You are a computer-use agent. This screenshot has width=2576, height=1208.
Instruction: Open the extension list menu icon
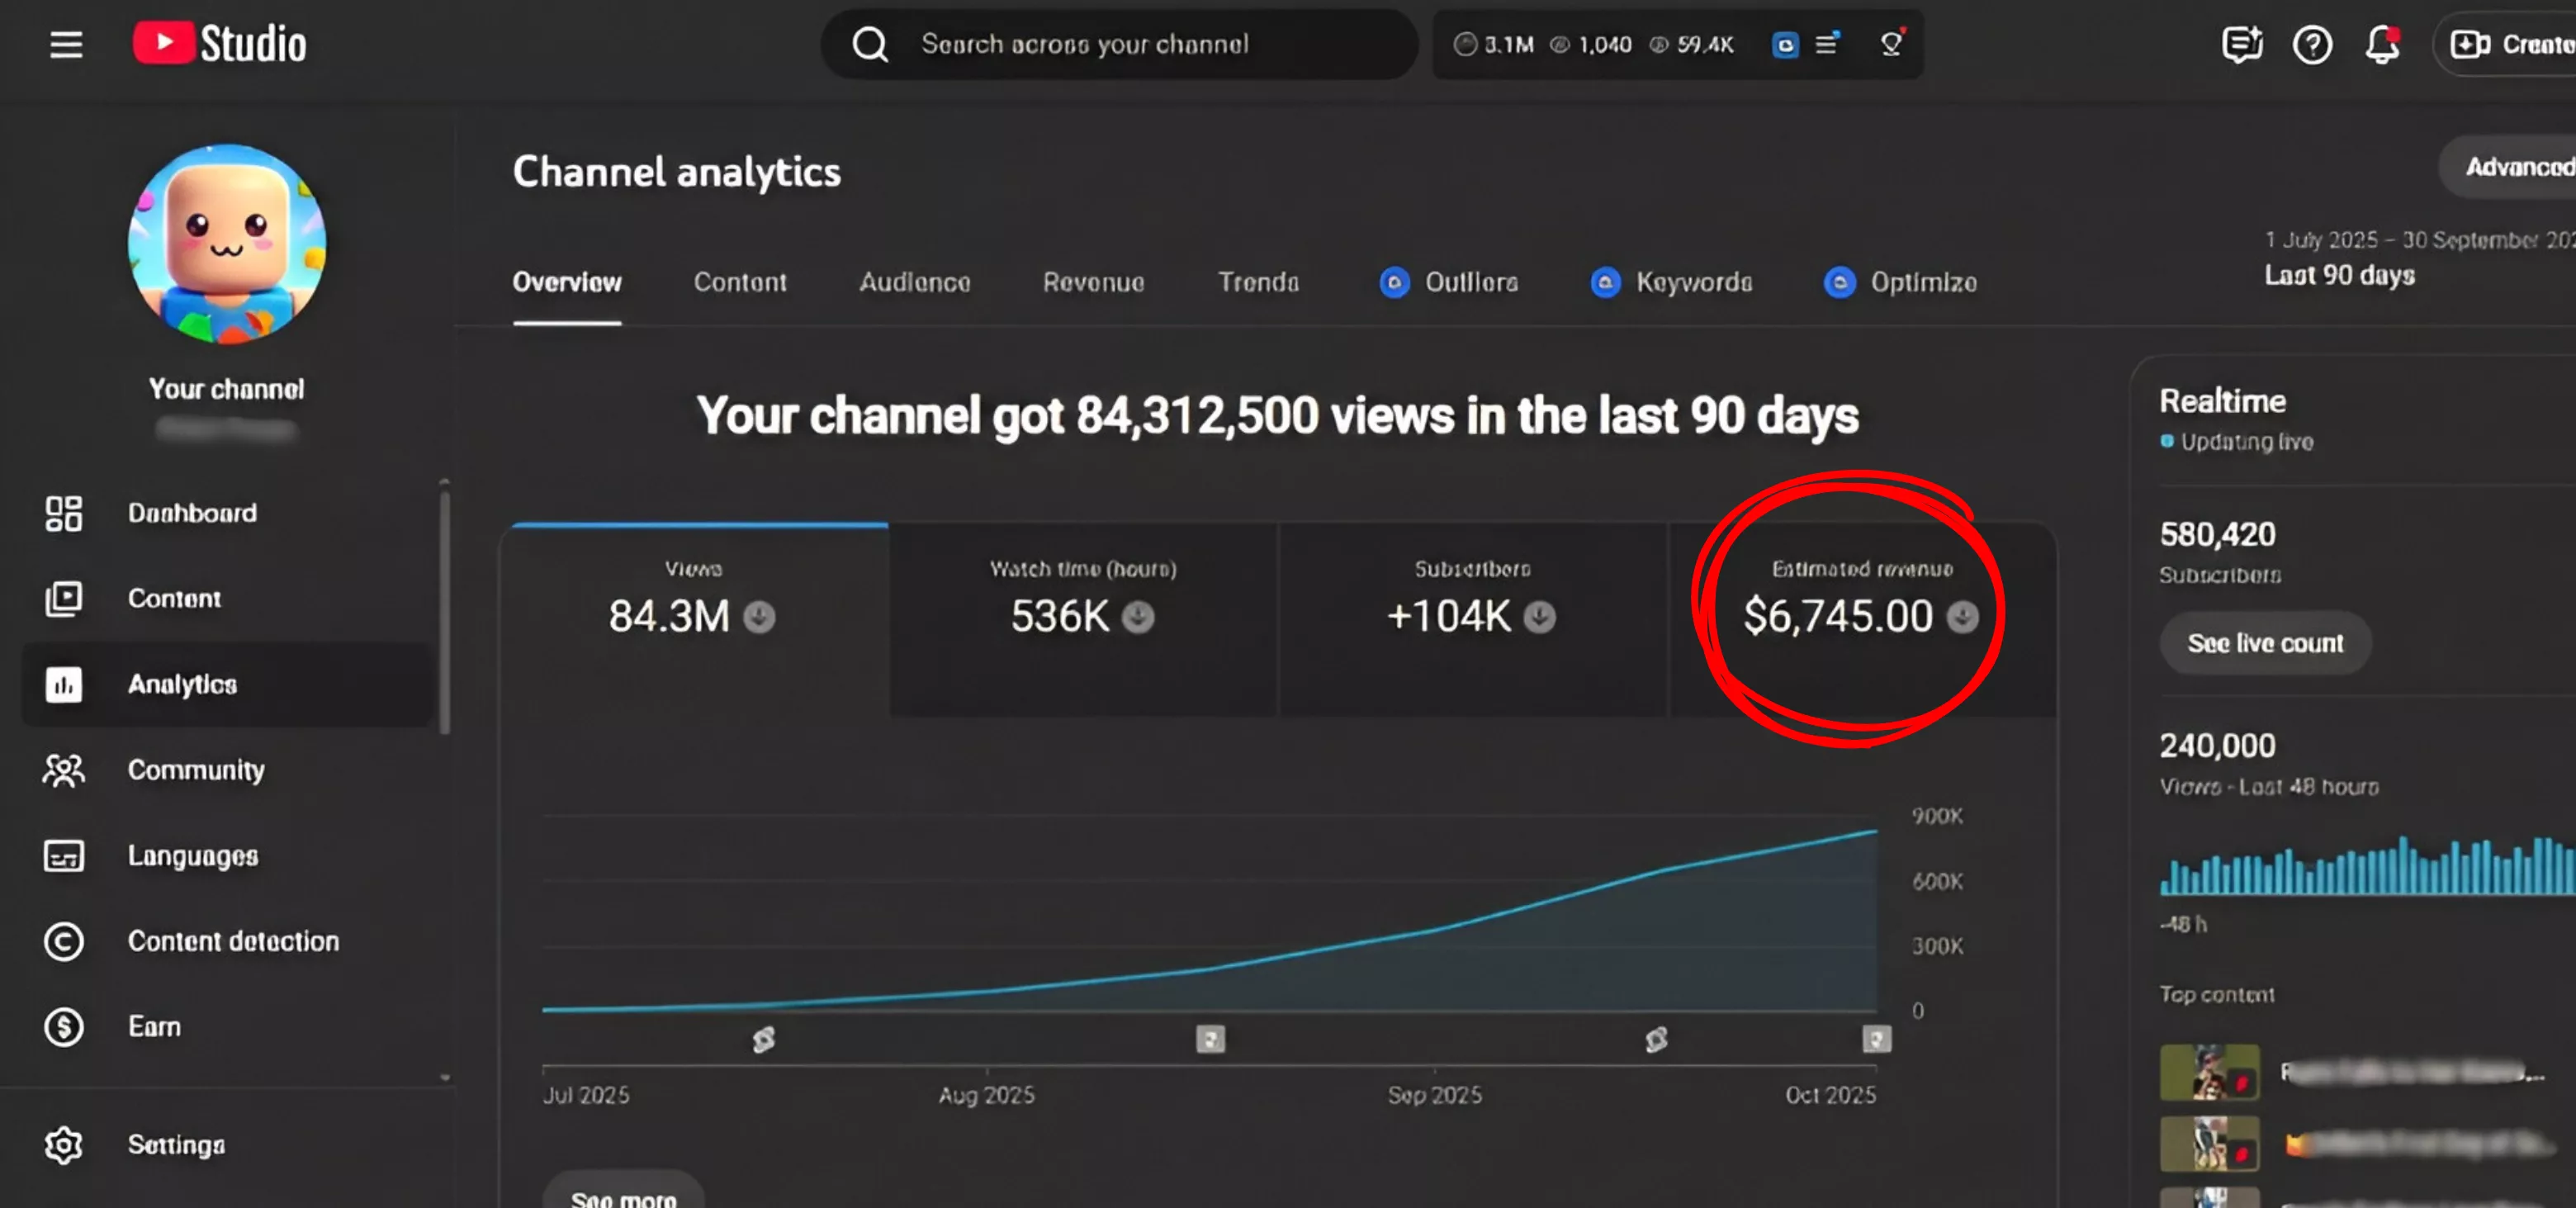tap(1827, 44)
